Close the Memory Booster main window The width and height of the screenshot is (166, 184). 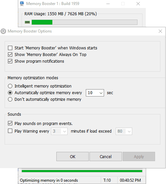click(138, 4)
